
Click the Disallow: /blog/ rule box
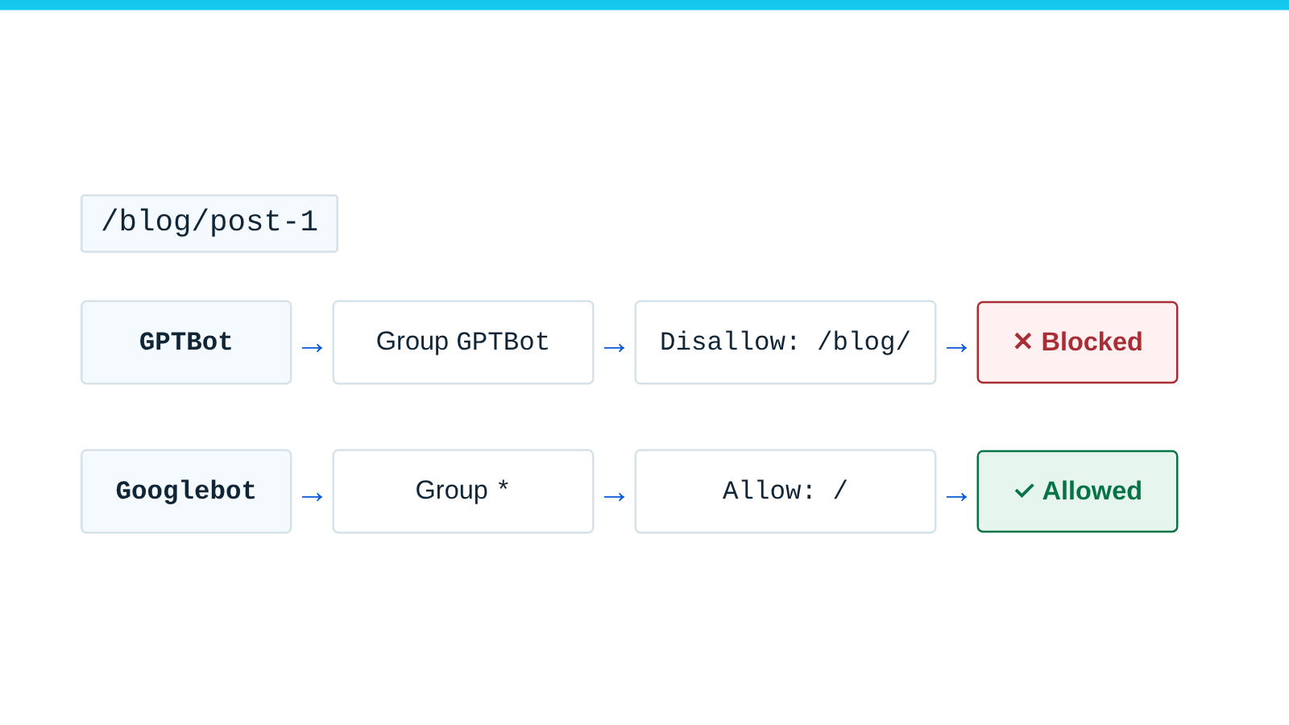(785, 342)
